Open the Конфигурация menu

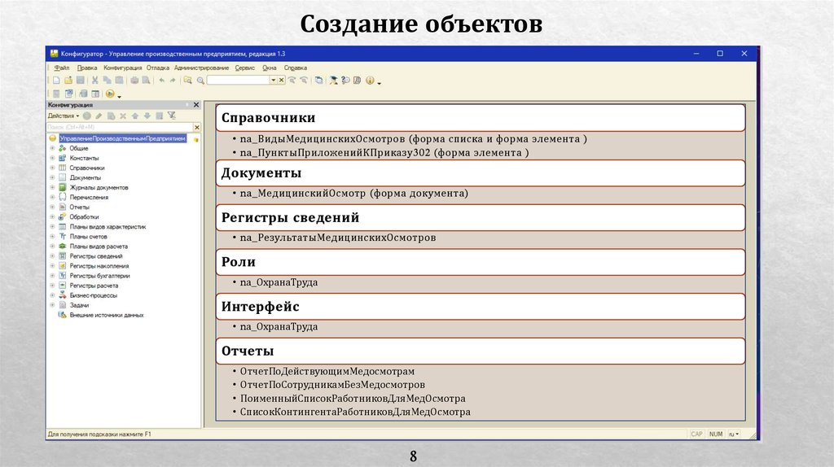122,68
